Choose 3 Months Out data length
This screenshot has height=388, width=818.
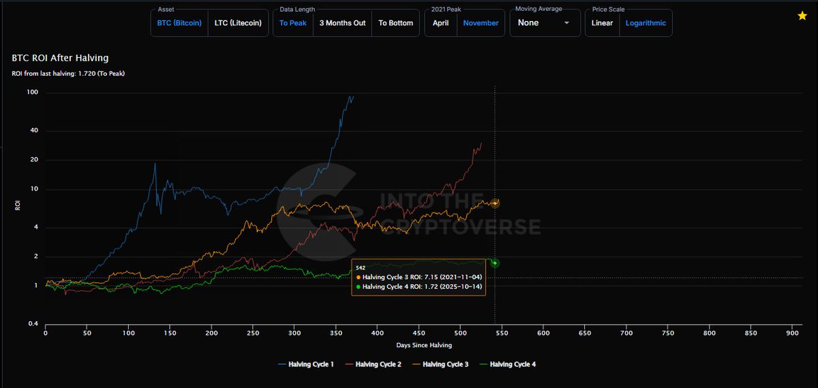tap(342, 22)
